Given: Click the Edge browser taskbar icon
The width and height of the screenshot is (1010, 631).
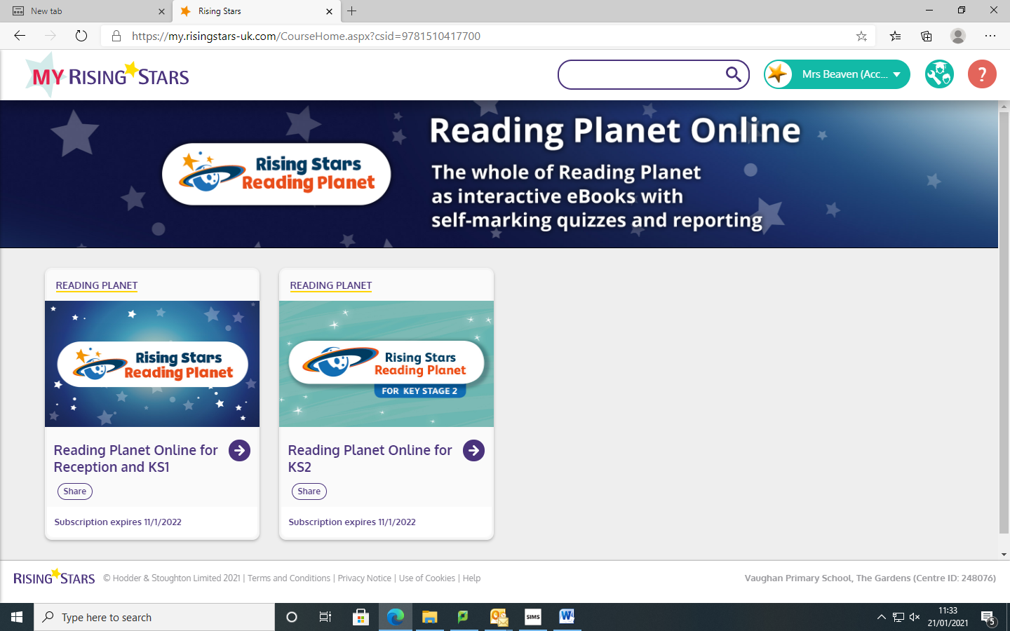Looking at the screenshot, I should tap(395, 617).
